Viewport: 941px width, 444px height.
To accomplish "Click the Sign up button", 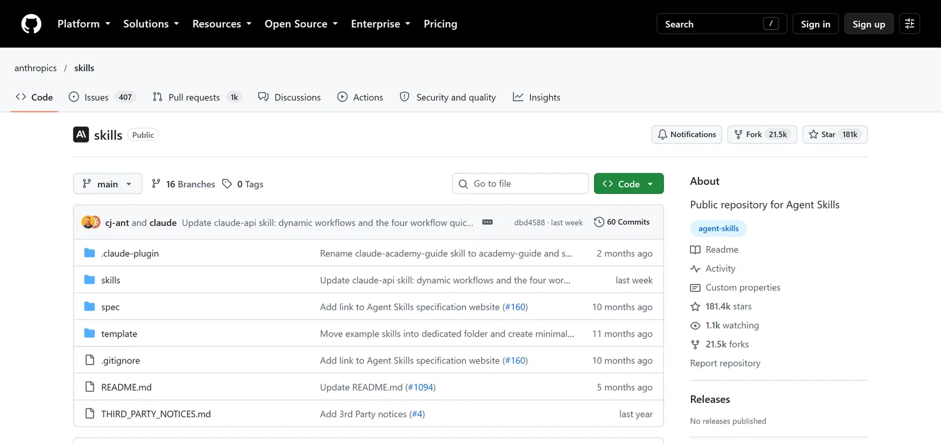I will (x=869, y=24).
